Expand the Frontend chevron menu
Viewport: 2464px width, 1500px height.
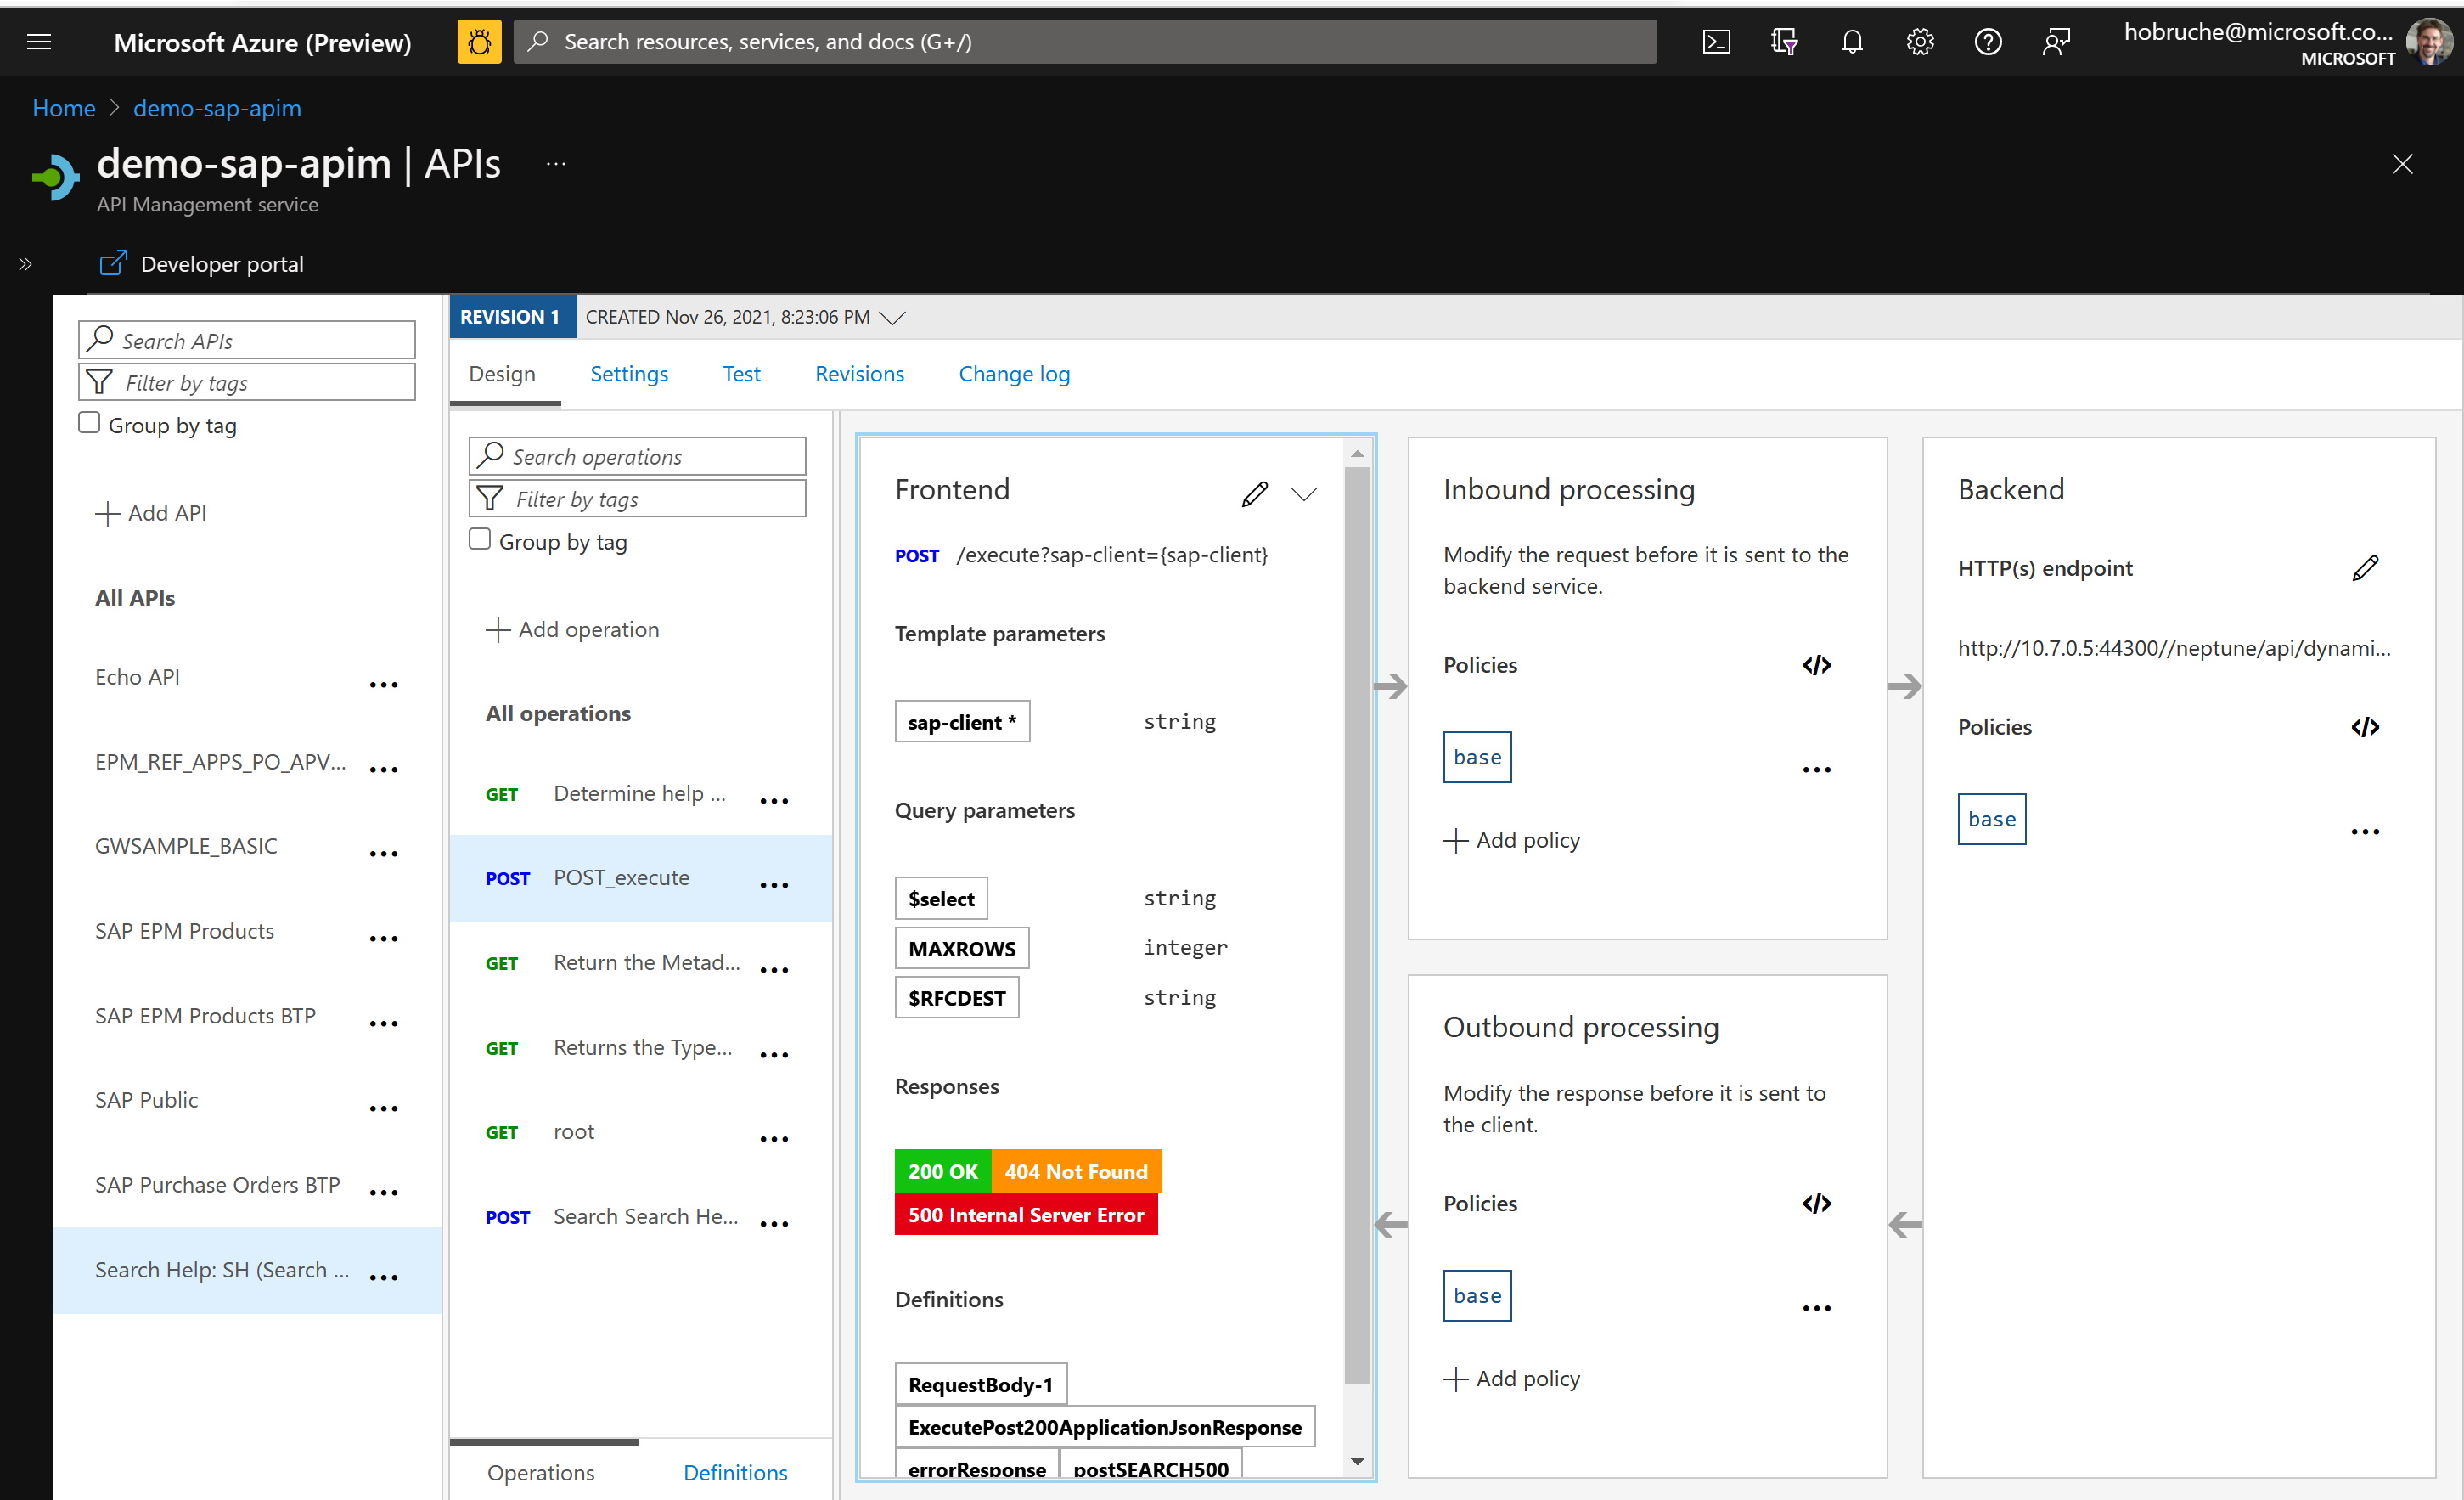(x=1304, y=493)
